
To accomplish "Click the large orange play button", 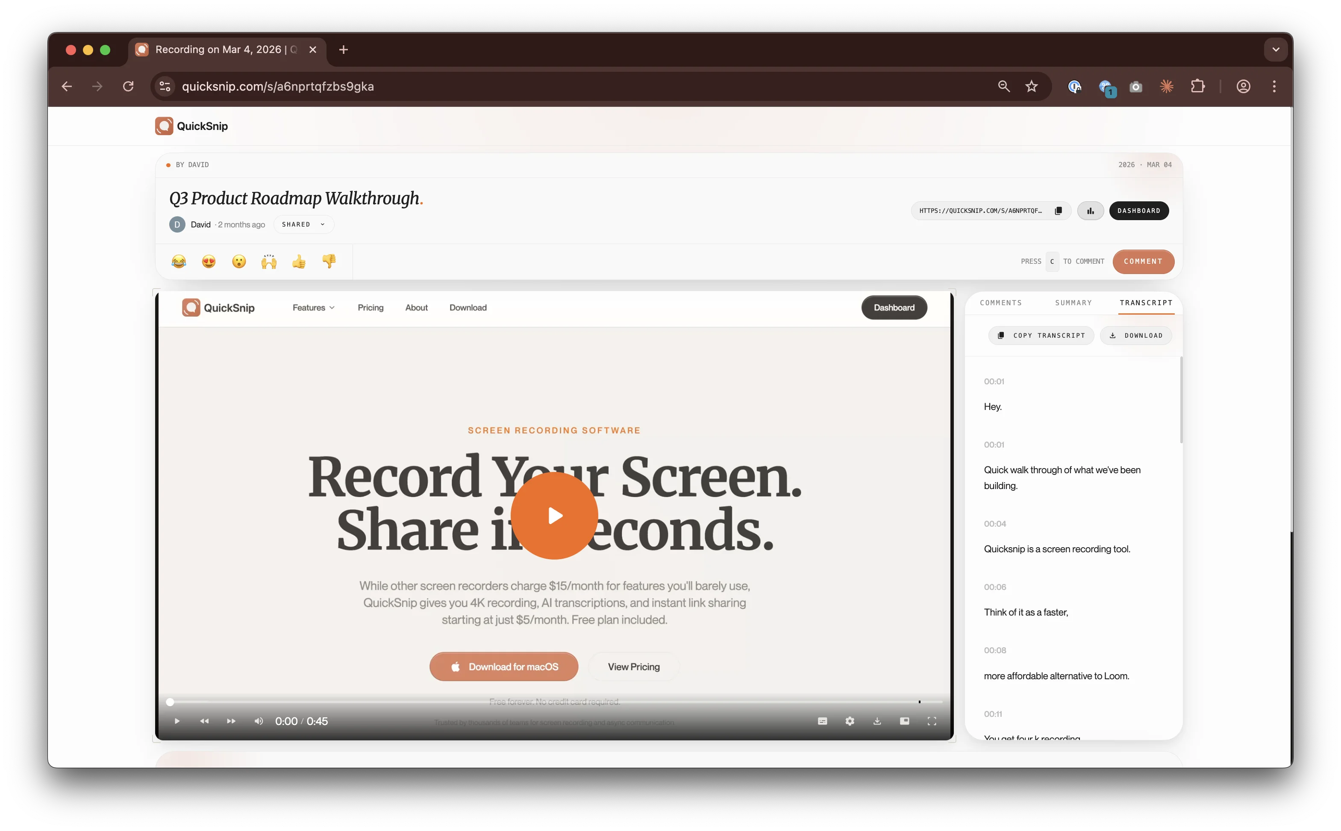I will 554,516.
